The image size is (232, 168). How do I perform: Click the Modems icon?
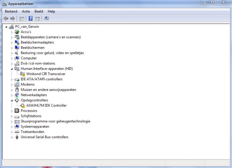pos(17,85)
